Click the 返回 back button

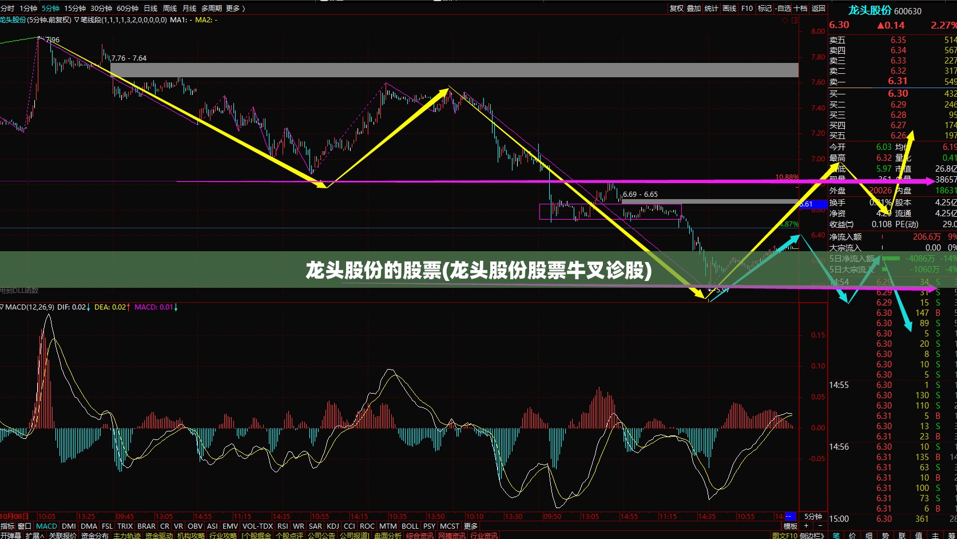(x=819, y=9)
